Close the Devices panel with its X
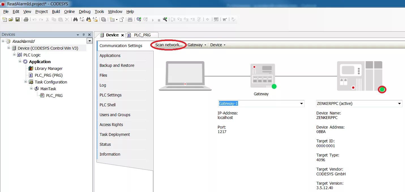The height and width of the screenshot is (192, 405). [x=89, y=35]
